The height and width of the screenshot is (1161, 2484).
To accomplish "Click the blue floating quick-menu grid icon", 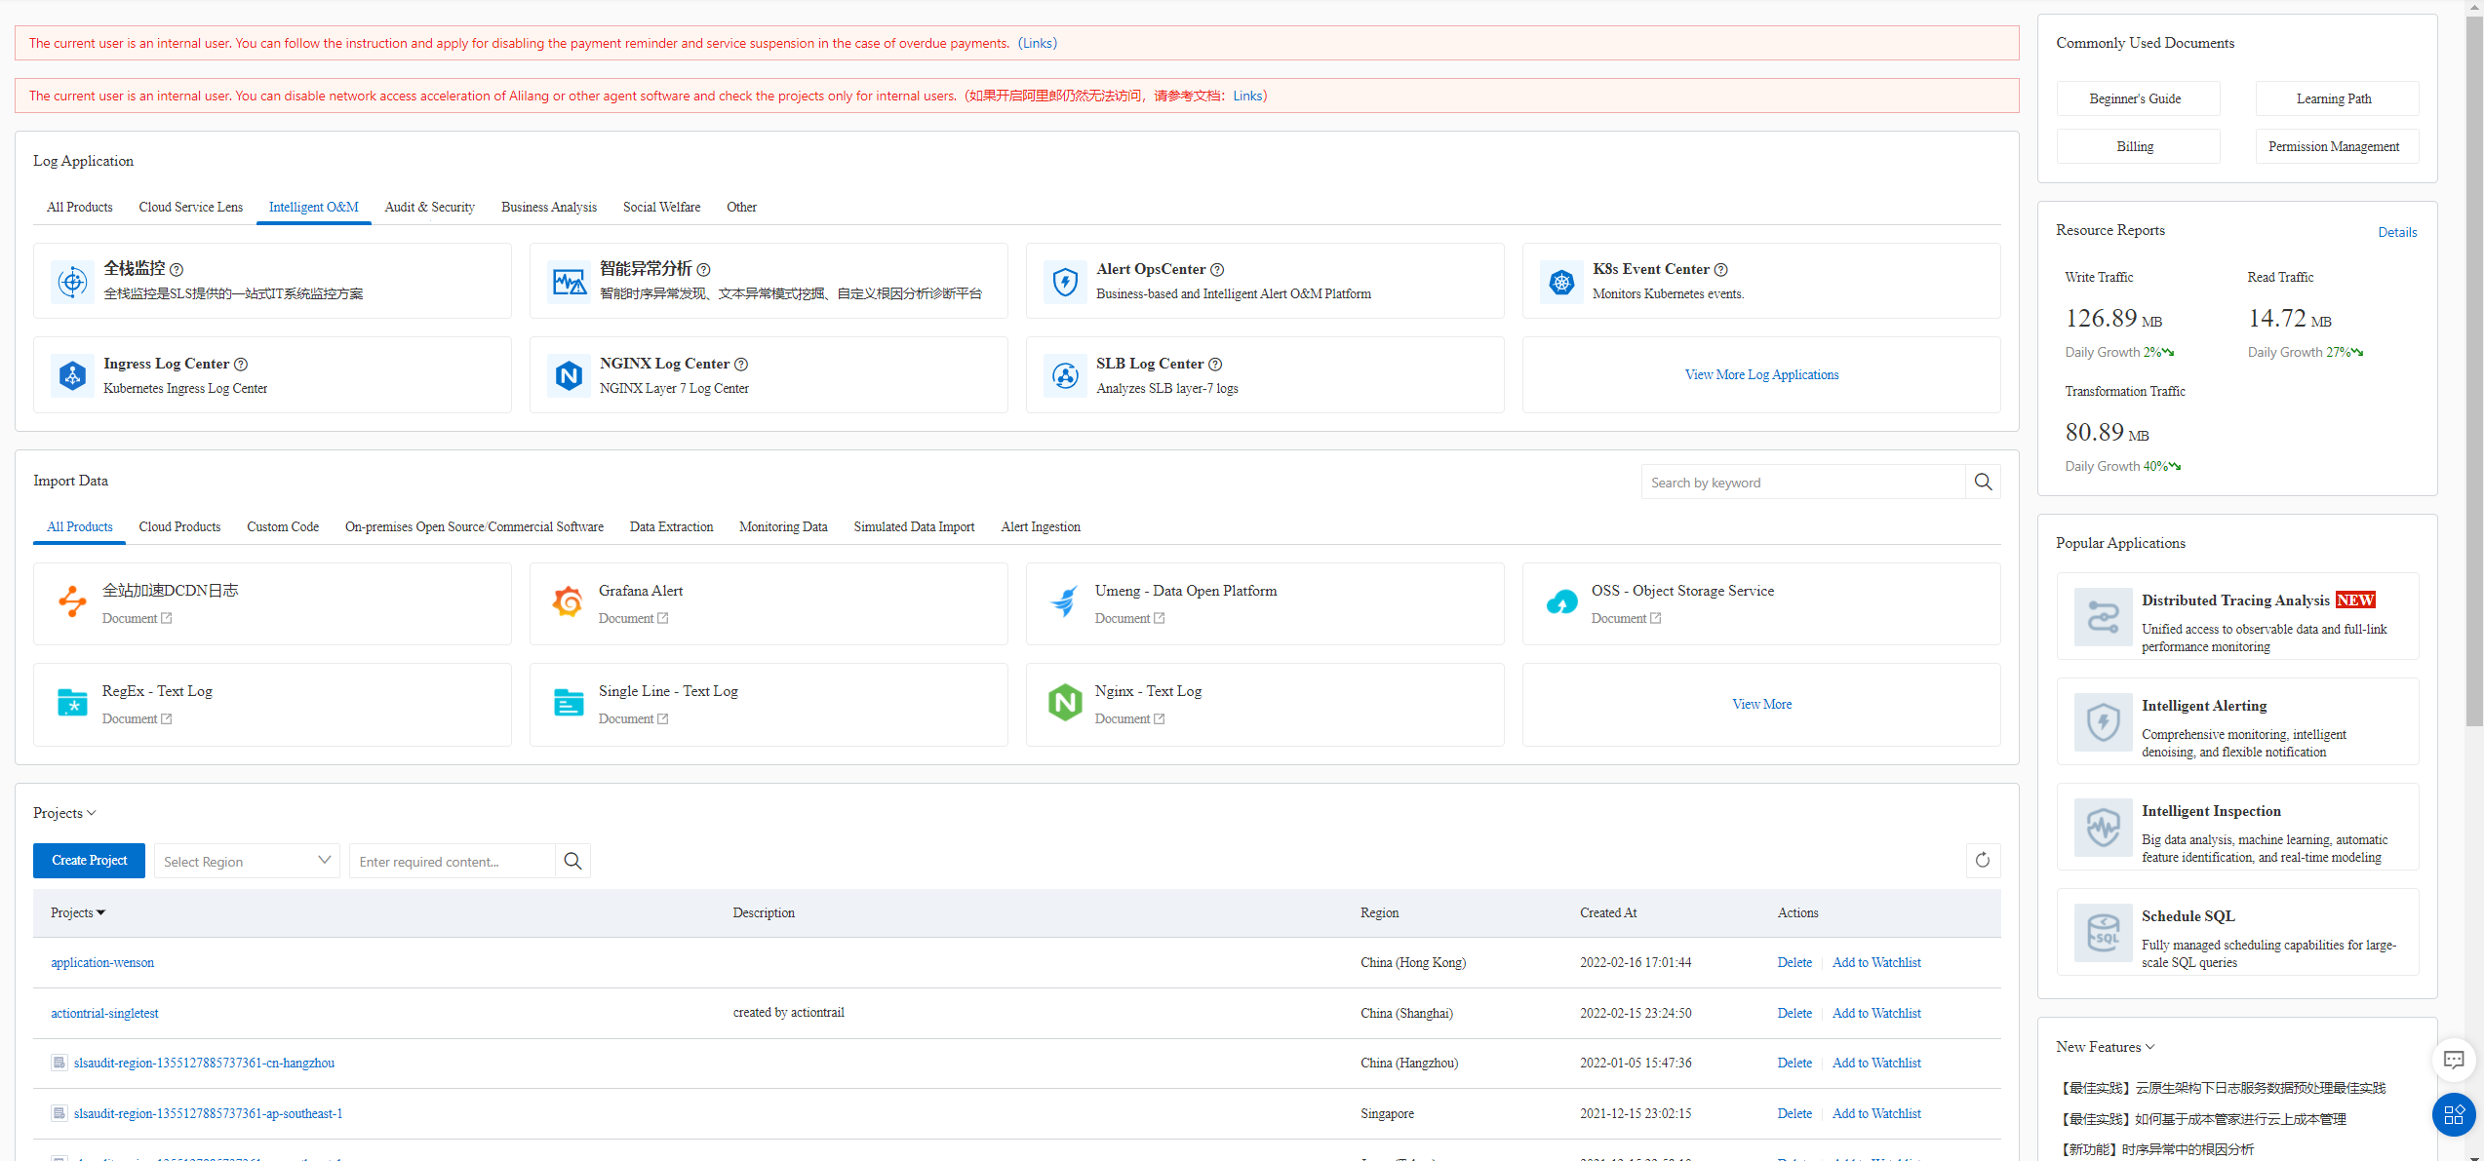I will click(x=2454, y=1114).
